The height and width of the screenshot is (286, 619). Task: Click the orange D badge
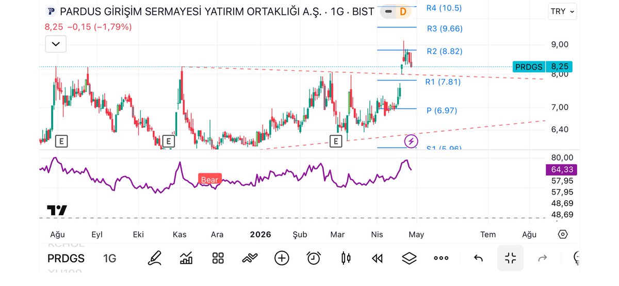click(403, 11)
